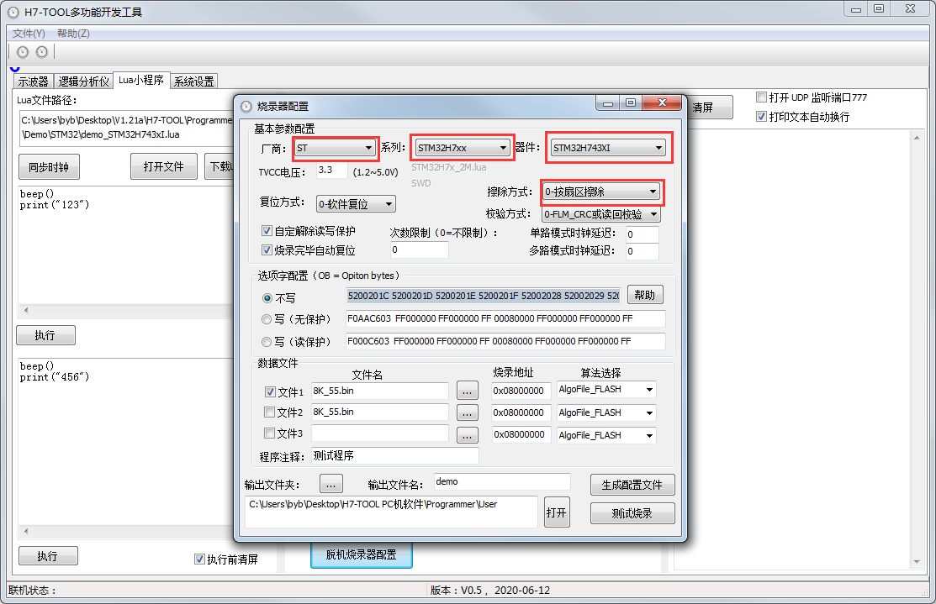Viewport: 936px width, 604px height.
Task: Open 算法选择 dropdown for 文件1
Action: pyautogui.click(x=606, y=389)
